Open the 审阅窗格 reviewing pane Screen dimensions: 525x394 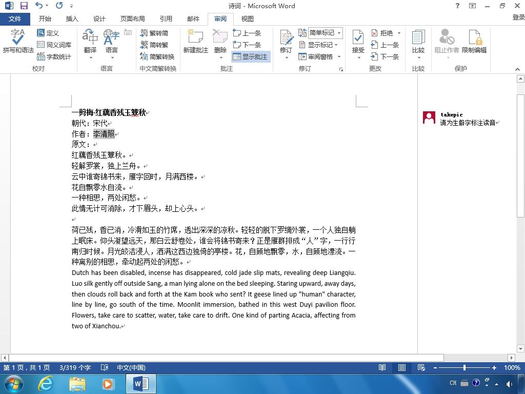tap(316, 56)
